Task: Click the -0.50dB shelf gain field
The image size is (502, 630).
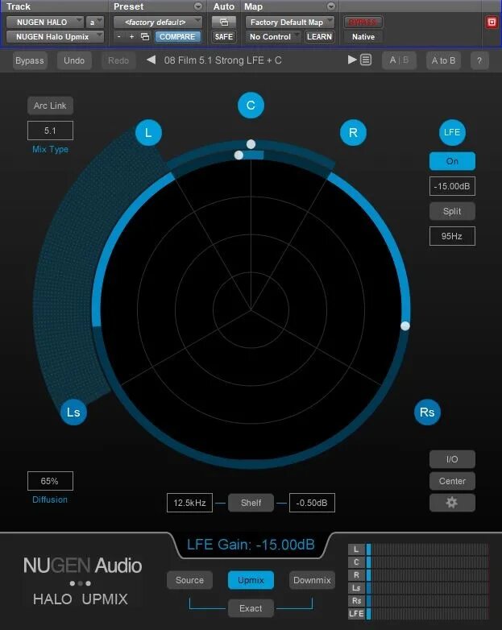Action: point(312,503)
